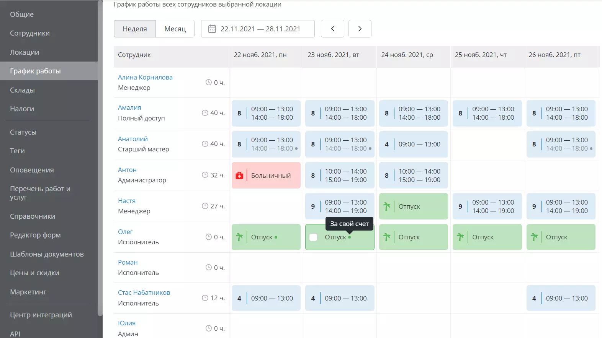Click the date range field 22.11.2021 — 28.11.2021
The image size is (602, 338).
(258, 29)
